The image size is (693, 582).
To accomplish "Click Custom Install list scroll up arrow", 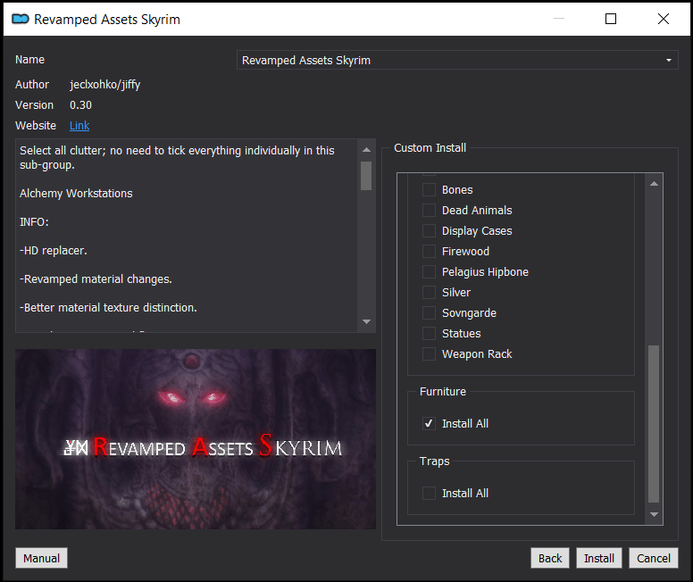I will tap(654, 183).
